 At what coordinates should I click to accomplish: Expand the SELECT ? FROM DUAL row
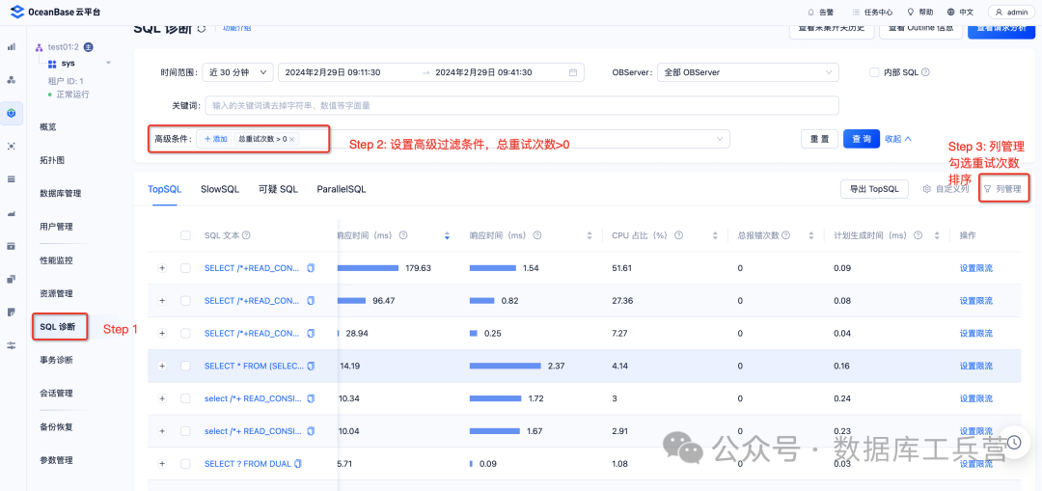click(161, 463)
